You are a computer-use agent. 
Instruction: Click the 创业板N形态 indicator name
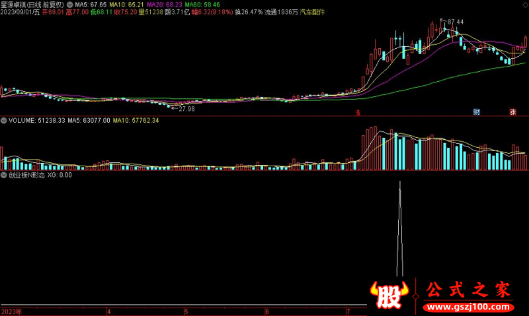pyautogui.click(x=26, y=175)
